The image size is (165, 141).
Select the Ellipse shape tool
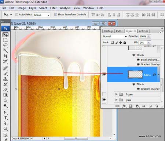(x=5, y=129)
